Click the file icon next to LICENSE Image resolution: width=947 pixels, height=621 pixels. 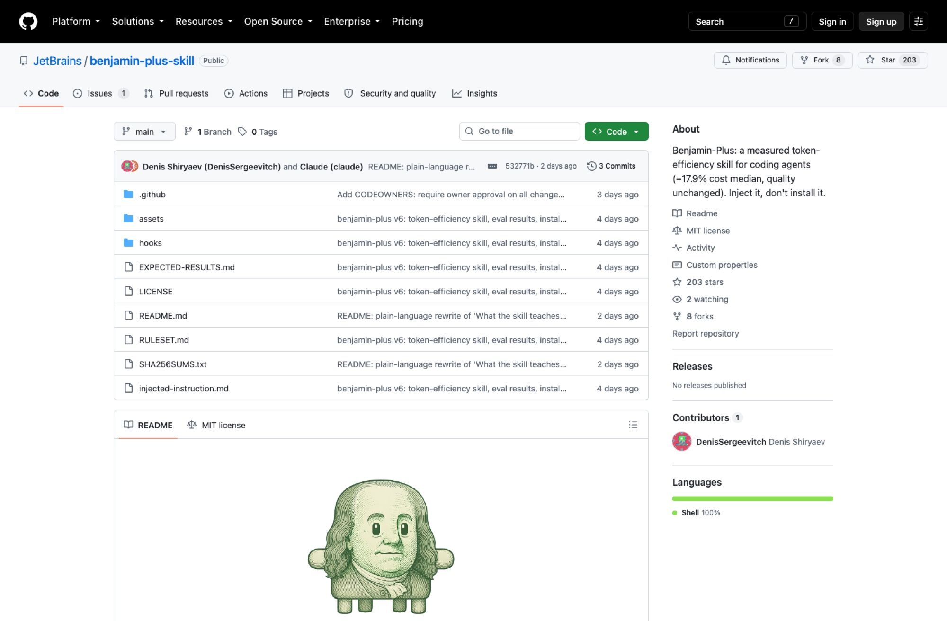(128, 291)
